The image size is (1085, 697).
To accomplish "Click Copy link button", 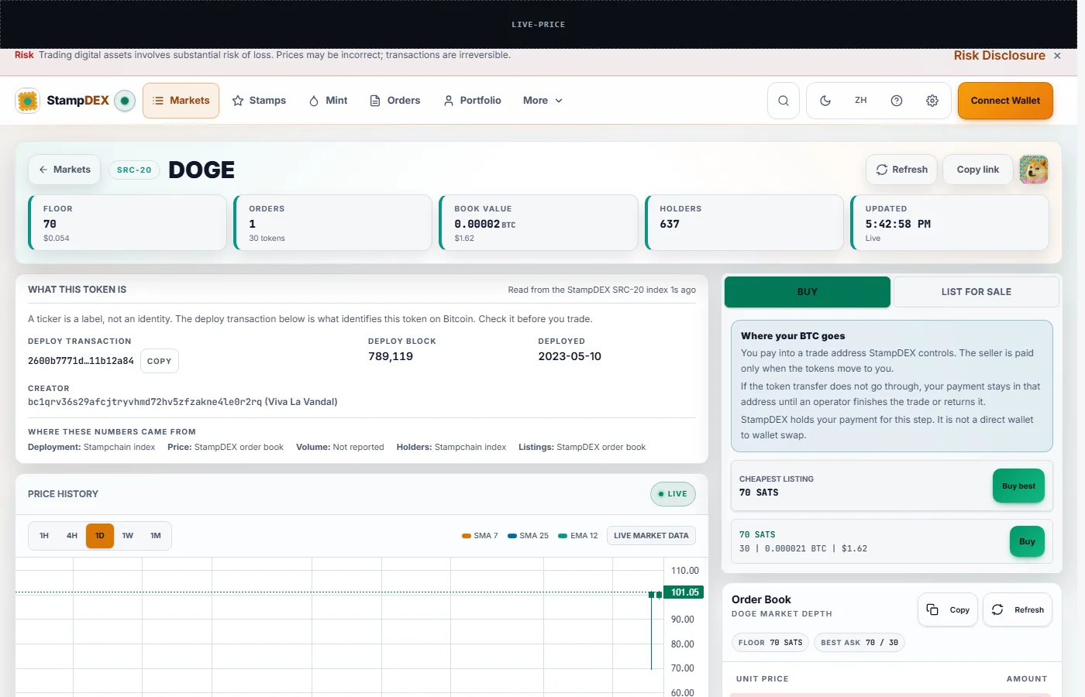I will (x=978, y=170).
